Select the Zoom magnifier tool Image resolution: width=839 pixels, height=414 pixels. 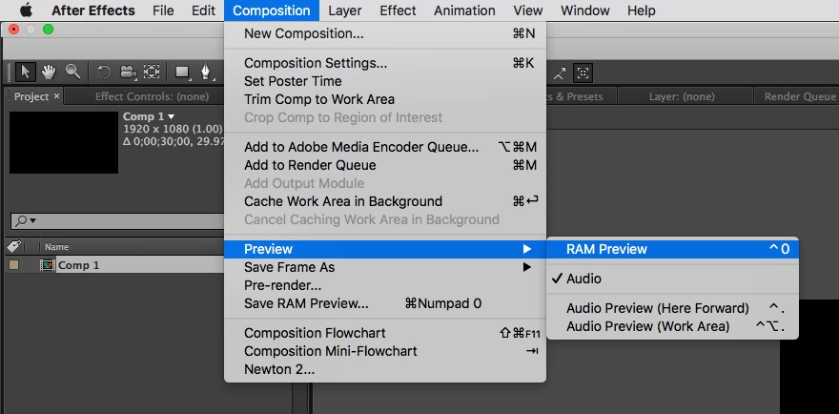72,72
